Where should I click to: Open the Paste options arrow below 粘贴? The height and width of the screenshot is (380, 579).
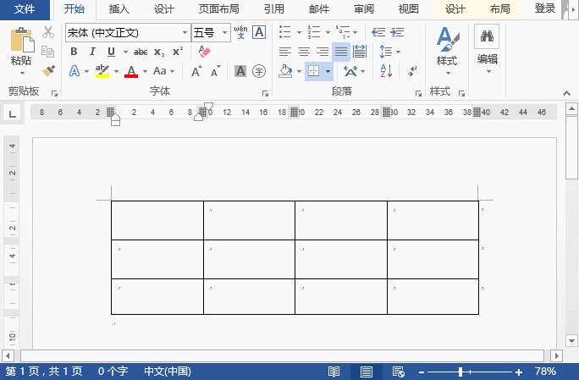click(x=22, y=73)
